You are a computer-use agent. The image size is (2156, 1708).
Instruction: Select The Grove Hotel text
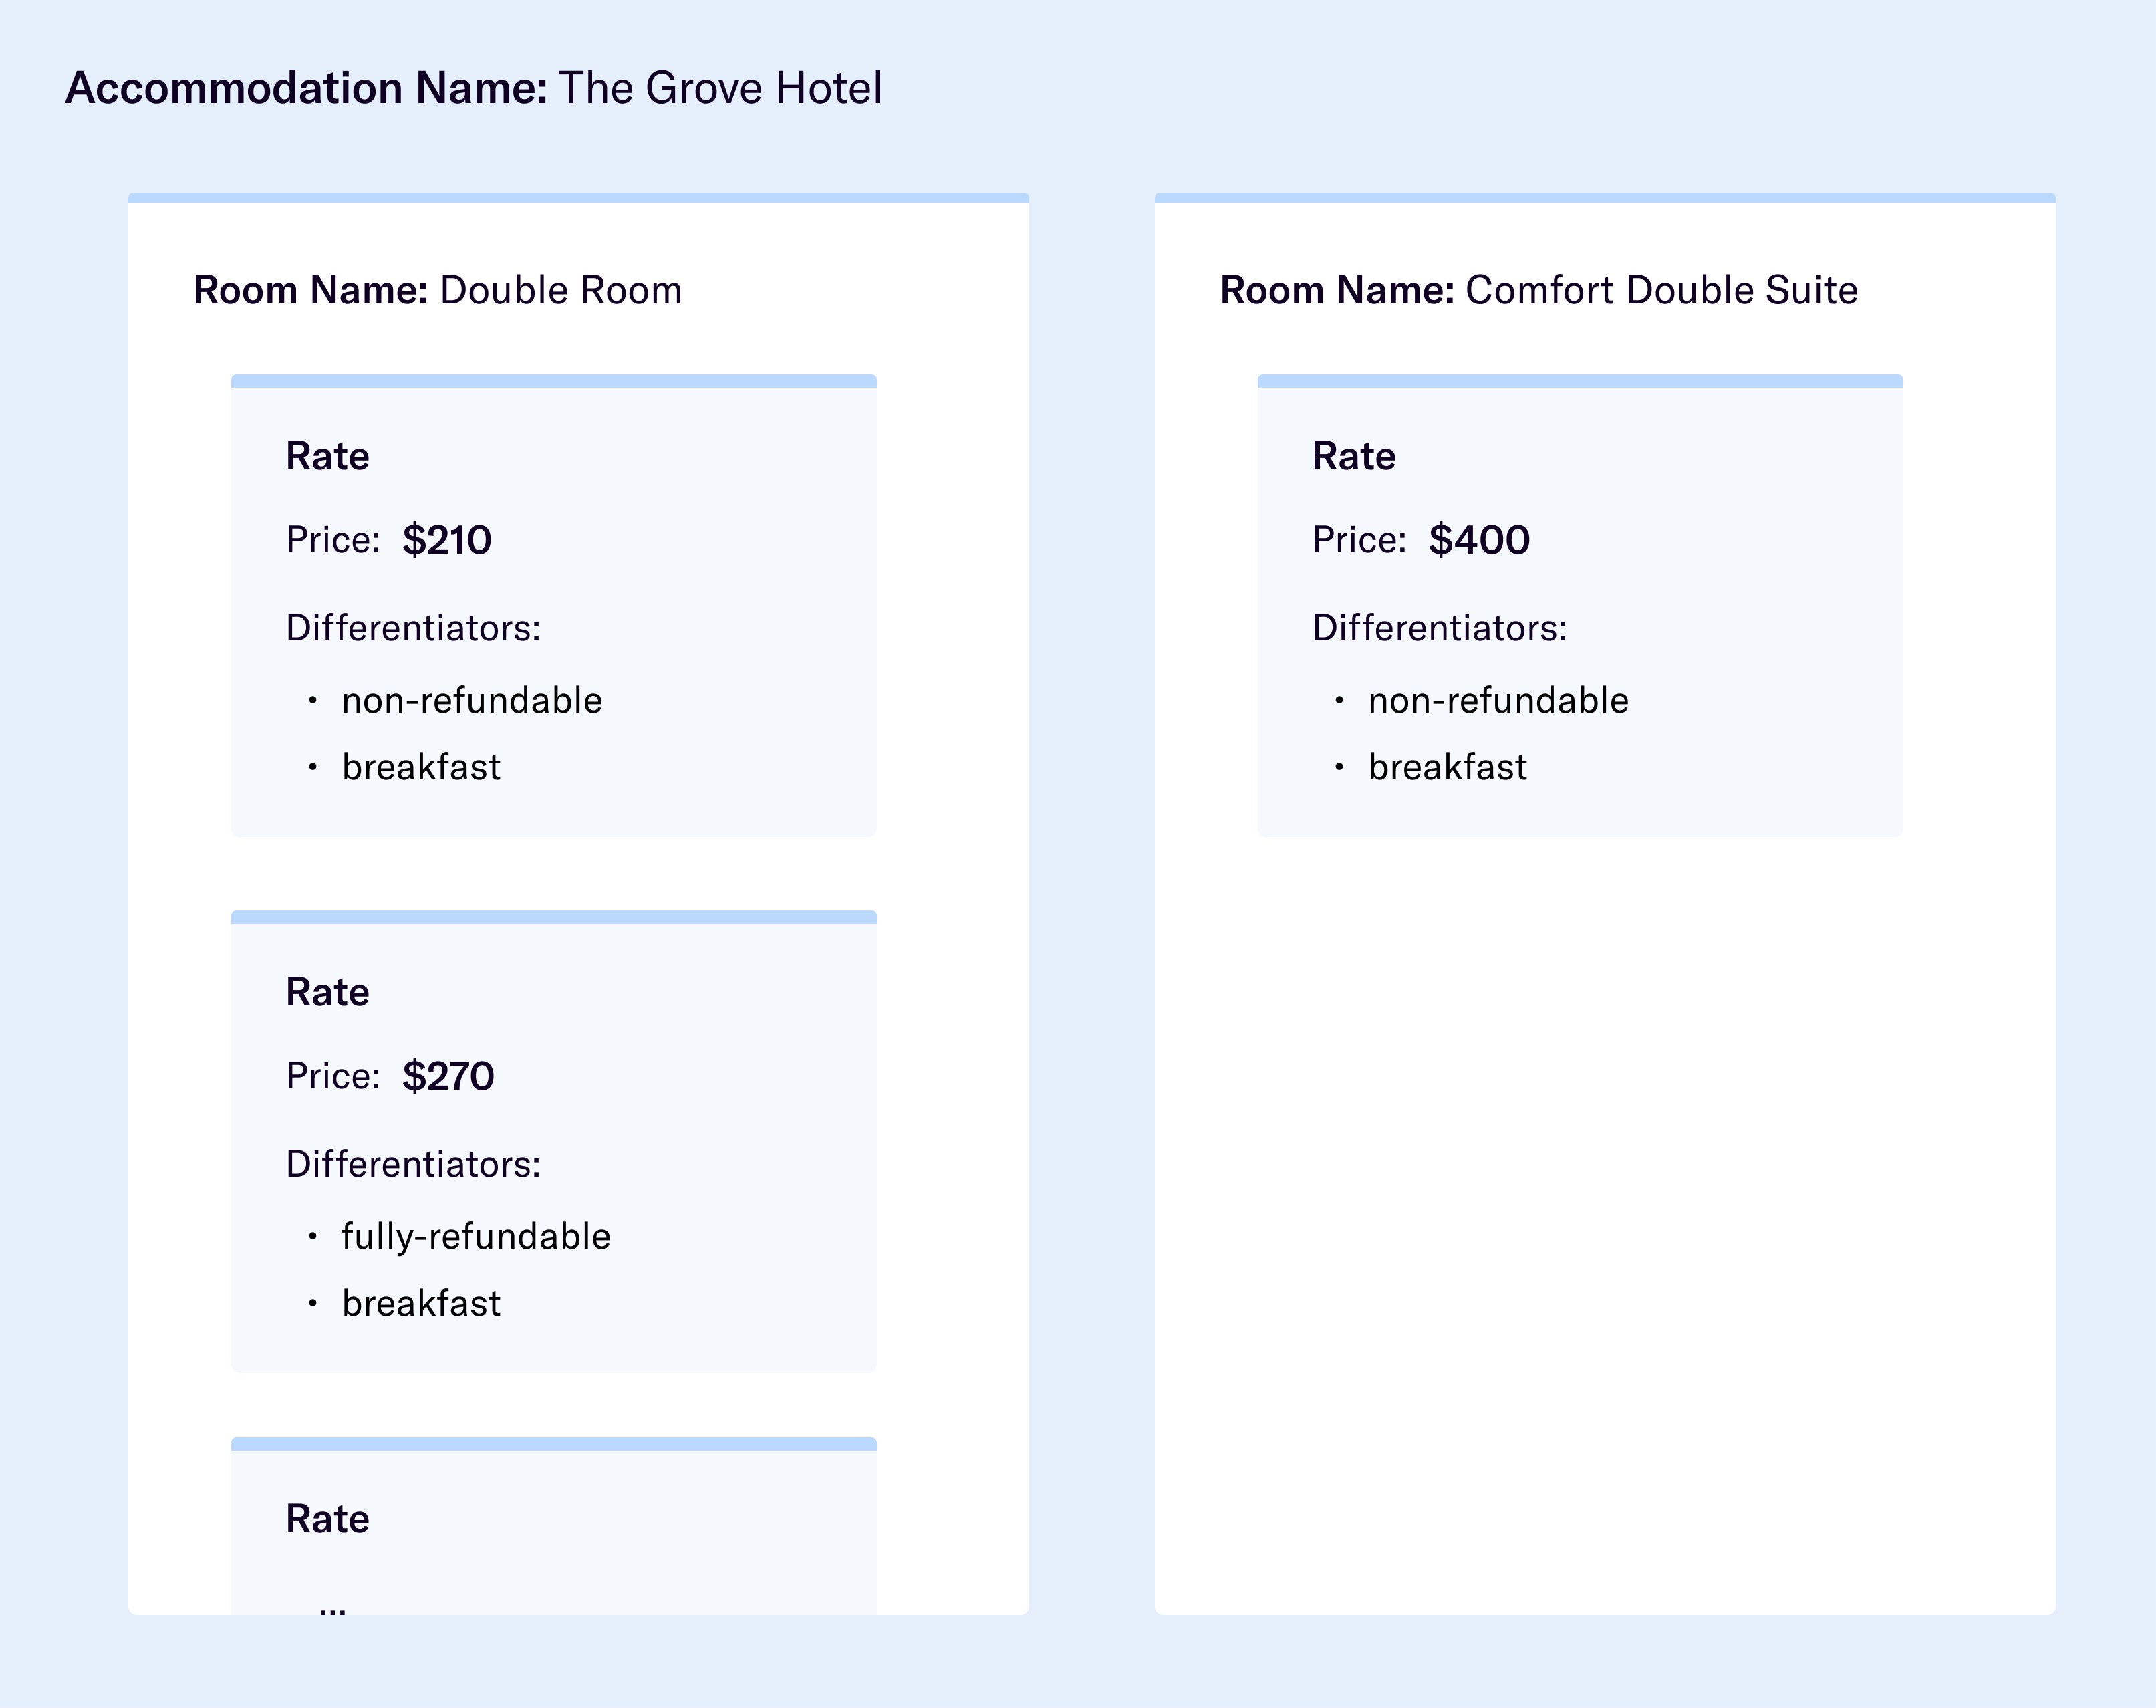click(720, 88)
